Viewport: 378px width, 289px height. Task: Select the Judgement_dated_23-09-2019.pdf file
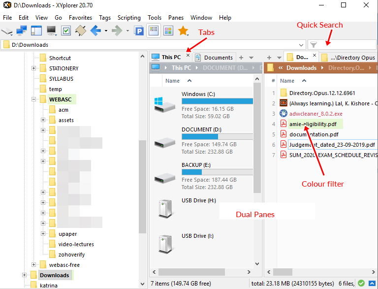pyautogui.click(x=332, y=145)
